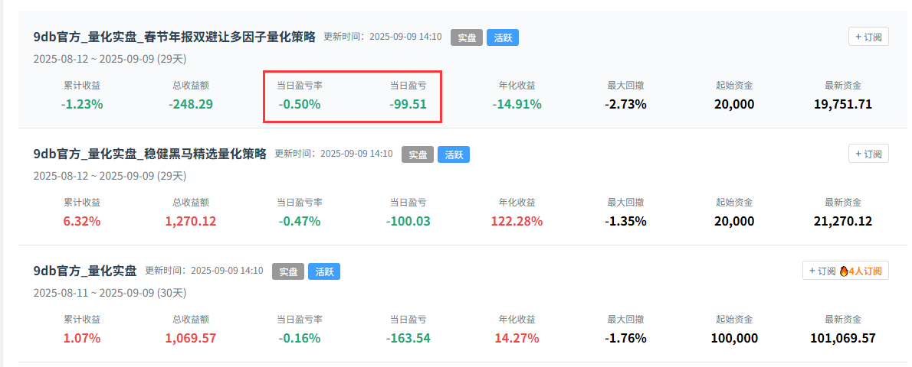Click the highlighted 当日盈亏率 value -0.50%

click(x=299, y=104)
